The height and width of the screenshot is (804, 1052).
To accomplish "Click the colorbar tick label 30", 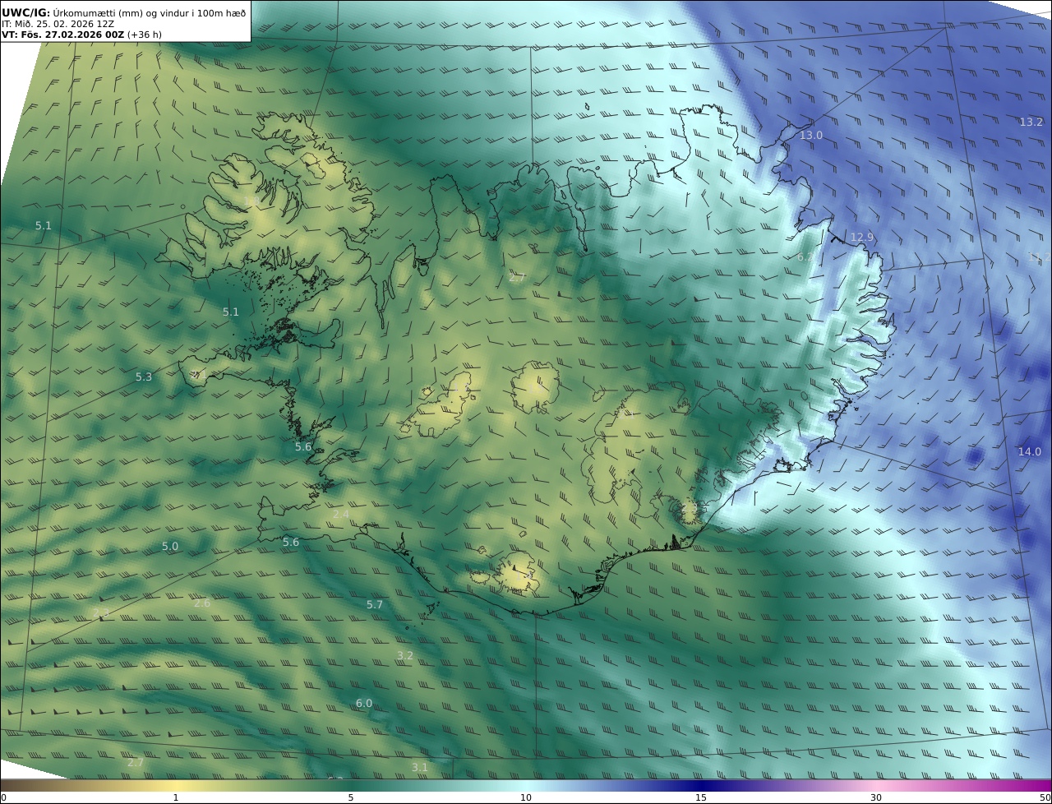I will click(x=876, y=797).
